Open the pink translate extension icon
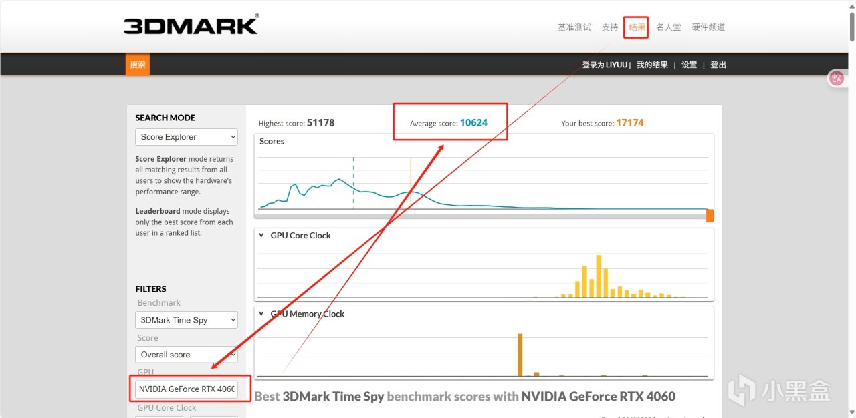 pyautogui.click(x=837, y=78)
